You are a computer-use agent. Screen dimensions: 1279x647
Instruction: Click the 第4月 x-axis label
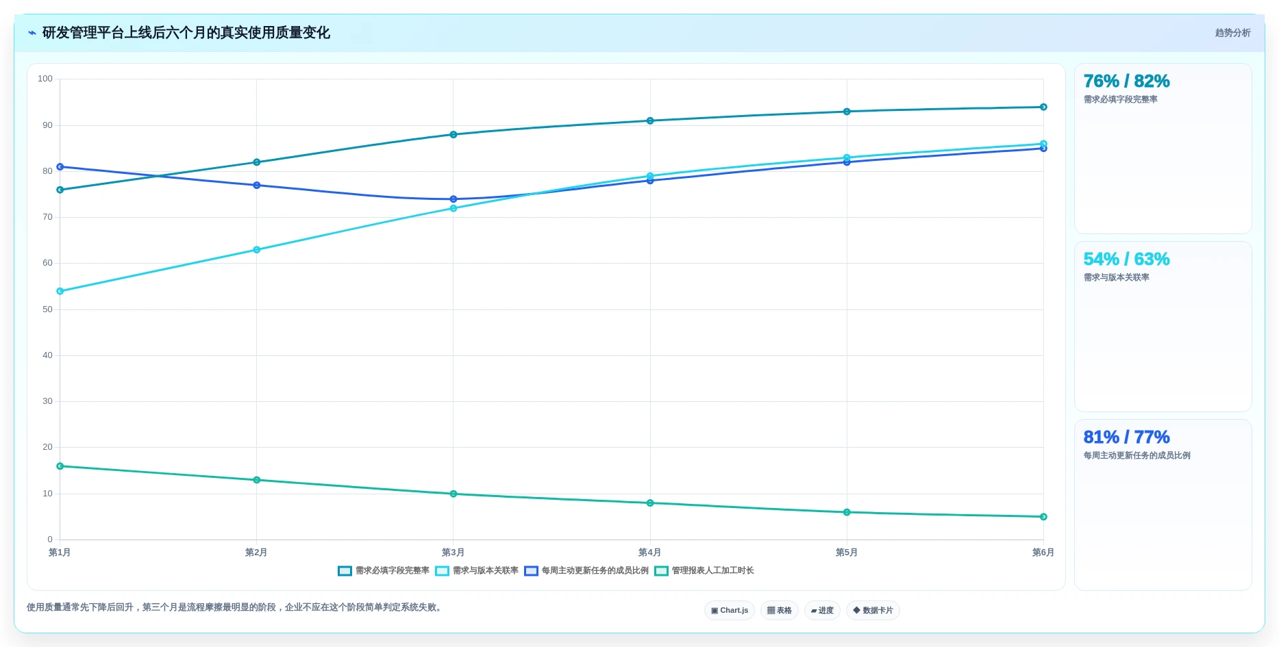point(649,553)
